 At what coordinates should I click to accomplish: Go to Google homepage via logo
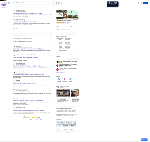pyautogui.click(x=7, y=3)
